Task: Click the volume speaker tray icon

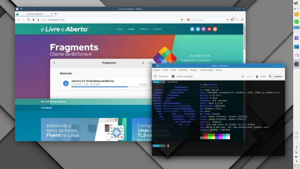Action: coord(296,157)
